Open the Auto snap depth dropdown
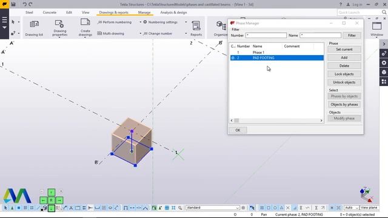This screenshot has width=388, height=218. click(x=352, y=208)
